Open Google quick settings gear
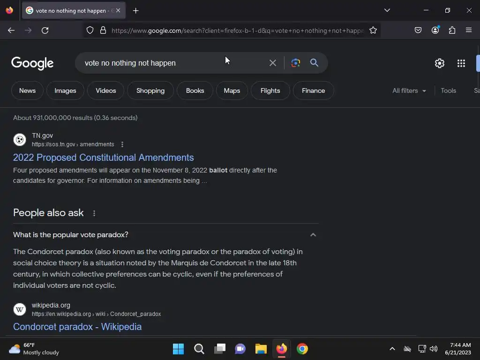This screenshot has width=480, height=360. pos(440,63)
